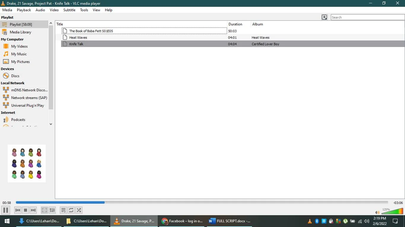Open the system volume tray icon

point(367,221)
